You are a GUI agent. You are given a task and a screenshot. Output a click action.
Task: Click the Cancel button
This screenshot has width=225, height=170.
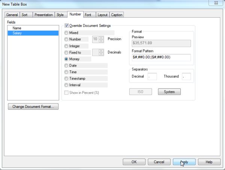click(159, 162)
